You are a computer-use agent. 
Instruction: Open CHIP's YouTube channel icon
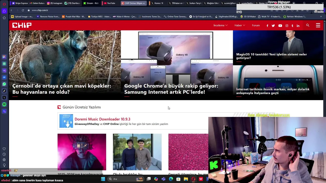coord(280,26)
